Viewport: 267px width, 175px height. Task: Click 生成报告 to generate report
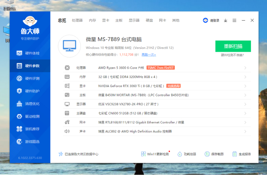(x=242, y=154)
